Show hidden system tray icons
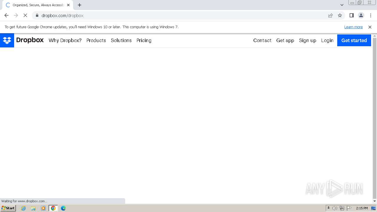 [328, 208]
